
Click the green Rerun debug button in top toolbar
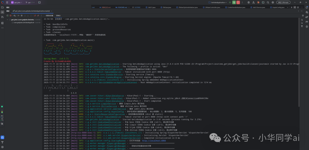coord(234,2)
